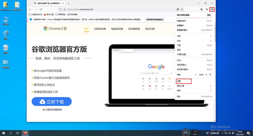Open 火狐官方站点 bookmark

coord(35,14)
